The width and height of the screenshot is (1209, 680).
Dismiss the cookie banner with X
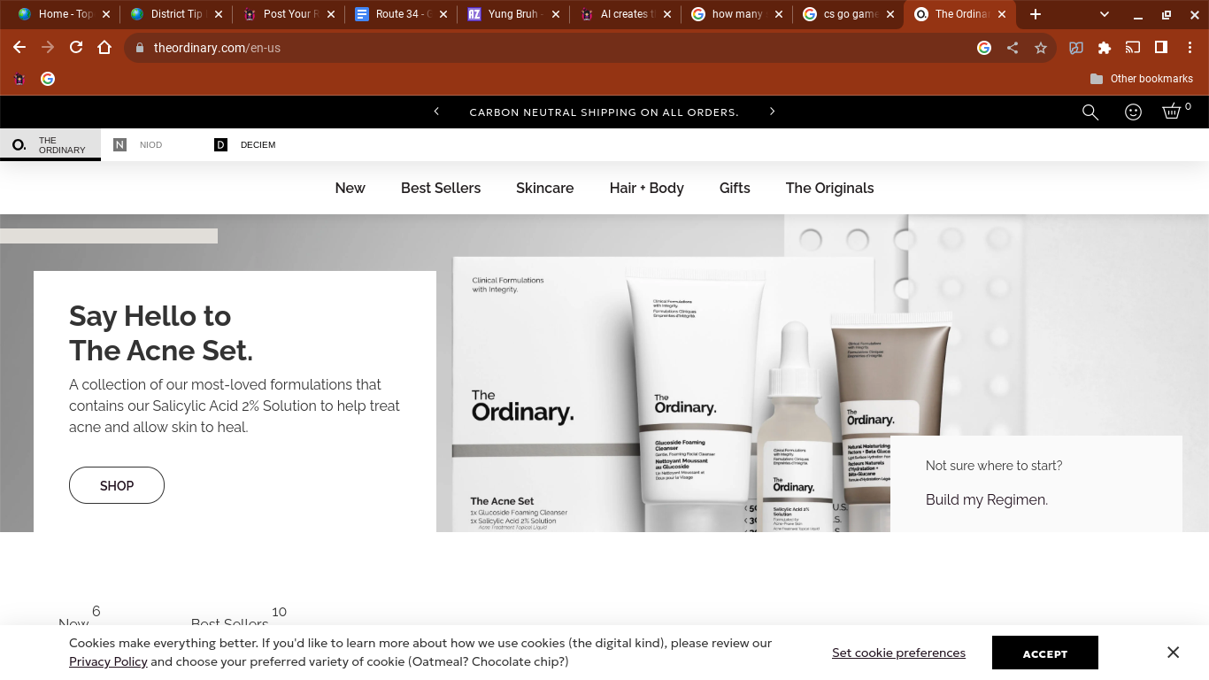click(1173, 653)
